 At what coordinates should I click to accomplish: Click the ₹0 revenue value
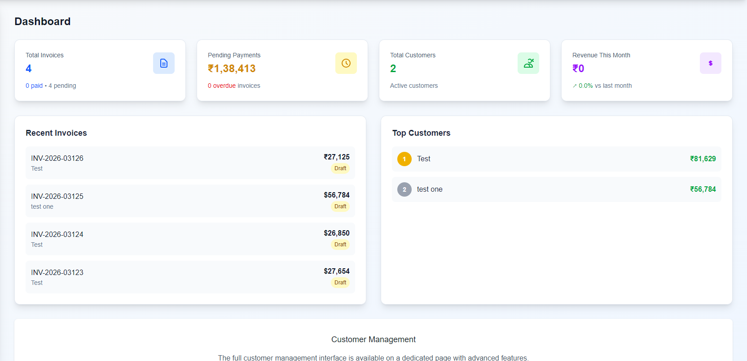pyautogui.click(x=578, y=69)
